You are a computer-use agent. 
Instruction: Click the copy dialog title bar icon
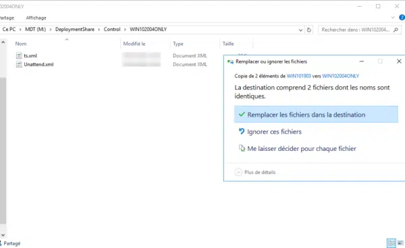230,61
